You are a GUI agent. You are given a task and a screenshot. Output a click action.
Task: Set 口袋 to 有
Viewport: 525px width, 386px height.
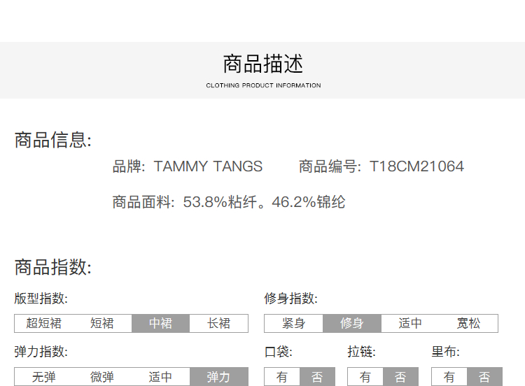point(282,377)
